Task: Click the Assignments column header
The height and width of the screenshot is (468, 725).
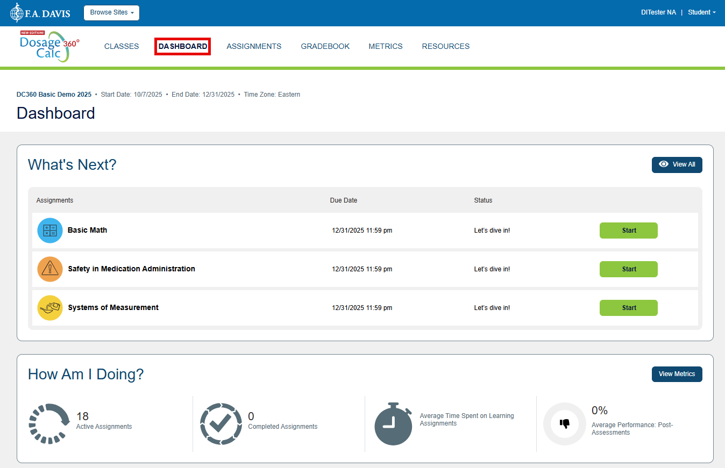Action: pyautogui.click(x=55, y=200)
